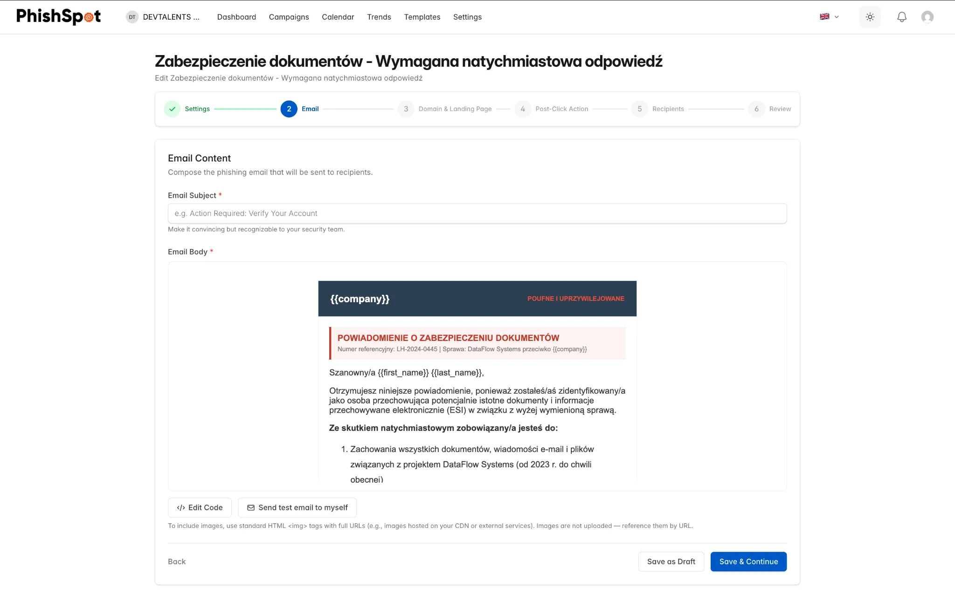Click the 'Email Content' section heading

tap(199, 158)
